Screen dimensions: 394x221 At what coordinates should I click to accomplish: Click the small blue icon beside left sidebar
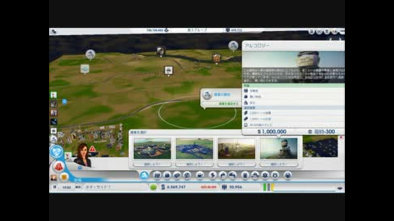[64, 101]
